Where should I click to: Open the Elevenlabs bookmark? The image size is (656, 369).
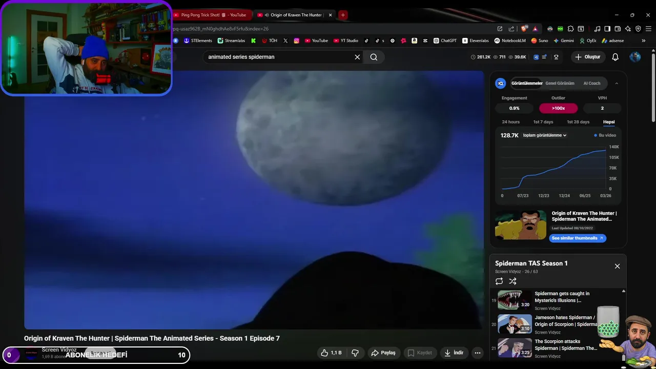(476, 40)
